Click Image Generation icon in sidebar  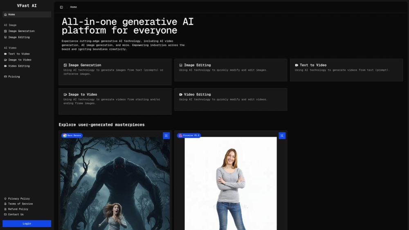tap(5, 31)
